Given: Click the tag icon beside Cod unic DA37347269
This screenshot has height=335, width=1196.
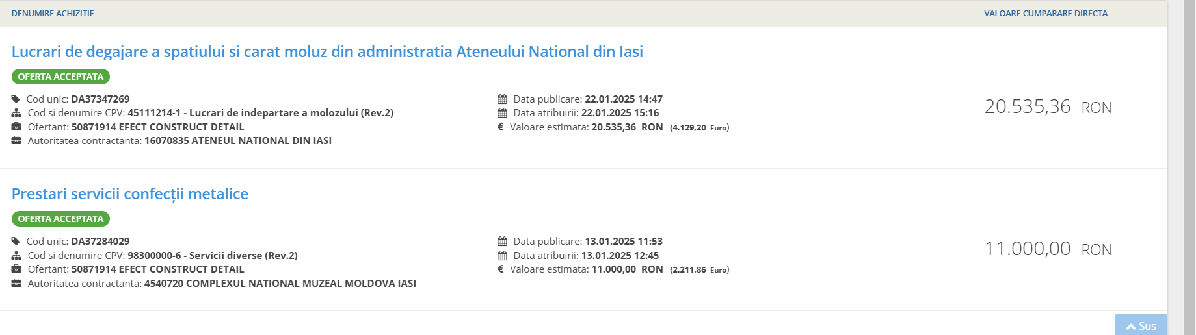Looking at the screenshot, I should tap(16, 99).
